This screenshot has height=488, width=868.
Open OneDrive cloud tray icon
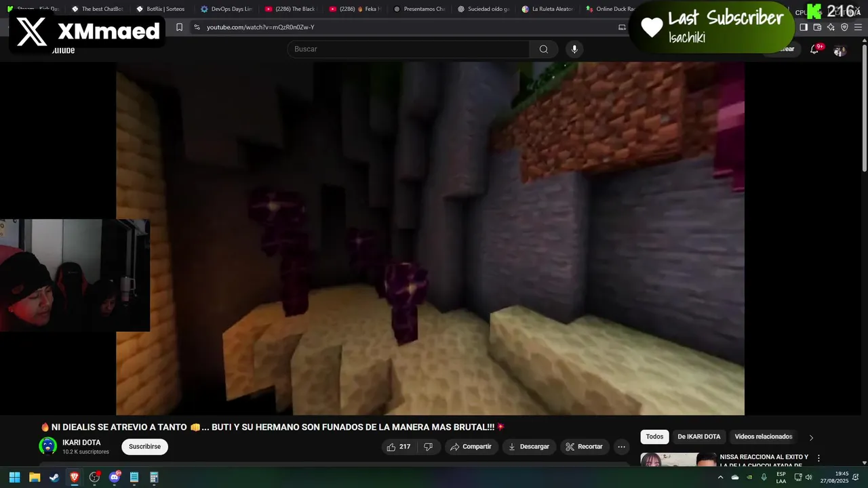735,477
